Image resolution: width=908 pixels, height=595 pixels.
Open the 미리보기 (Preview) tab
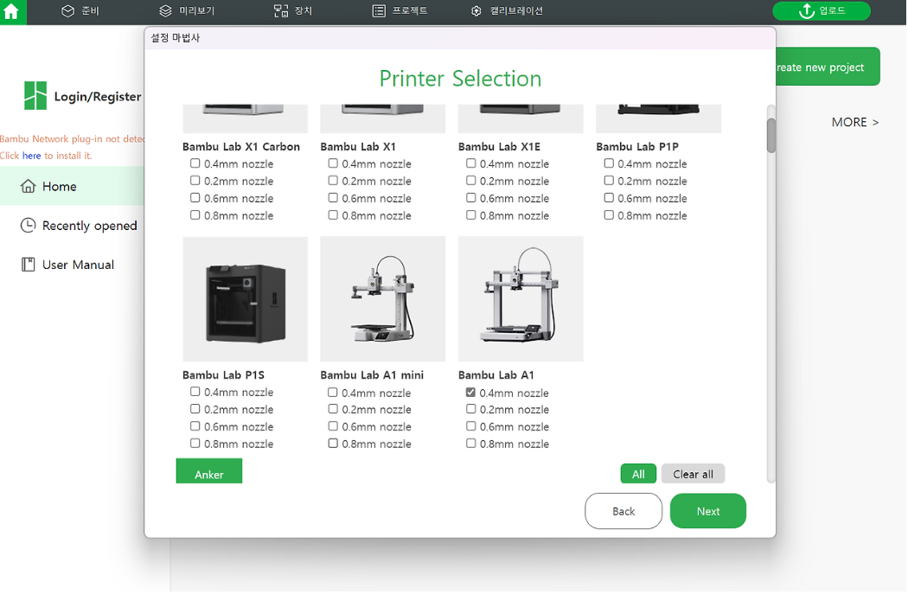(x=187, y=11)
